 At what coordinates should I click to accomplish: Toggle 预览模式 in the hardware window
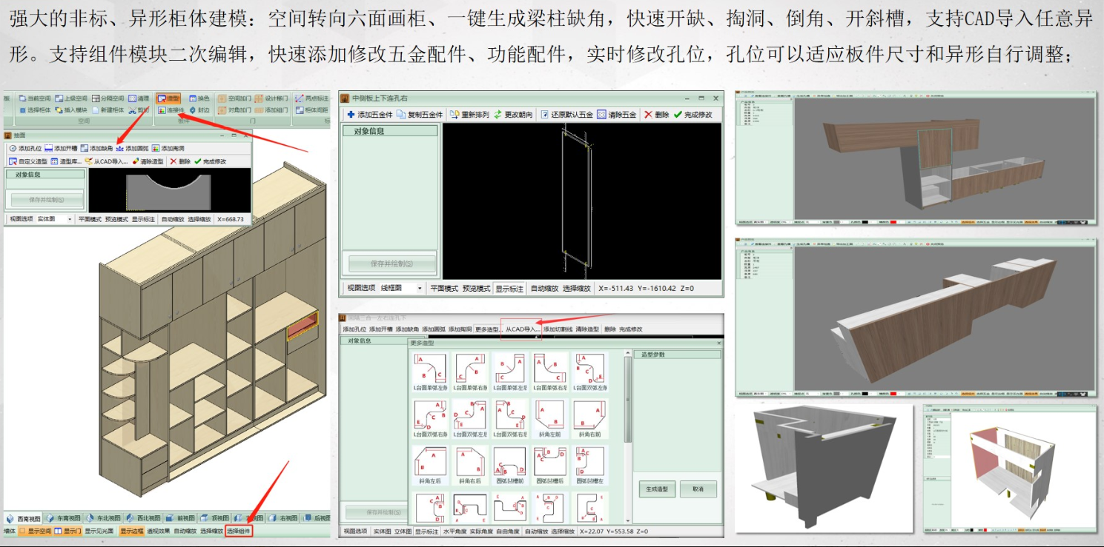(476, 289)
